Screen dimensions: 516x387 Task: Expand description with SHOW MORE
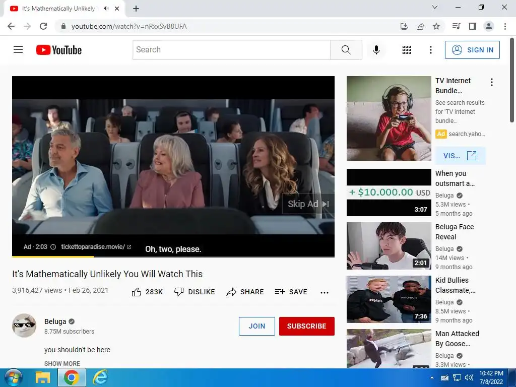coord(62,363)
